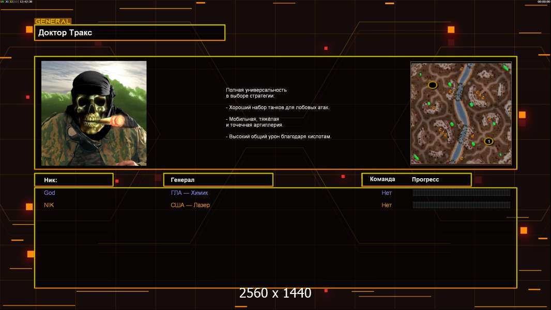Open God's team value Нет

[x=387, y=193]
